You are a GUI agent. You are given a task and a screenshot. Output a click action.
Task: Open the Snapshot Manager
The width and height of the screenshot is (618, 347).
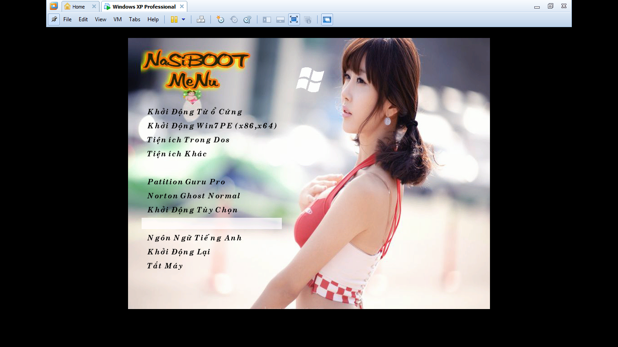click(x=247, y=19)
